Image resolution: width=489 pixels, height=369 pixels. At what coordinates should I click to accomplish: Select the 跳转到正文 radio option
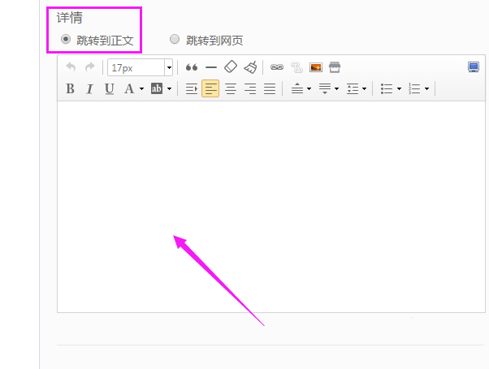point(66,39)
